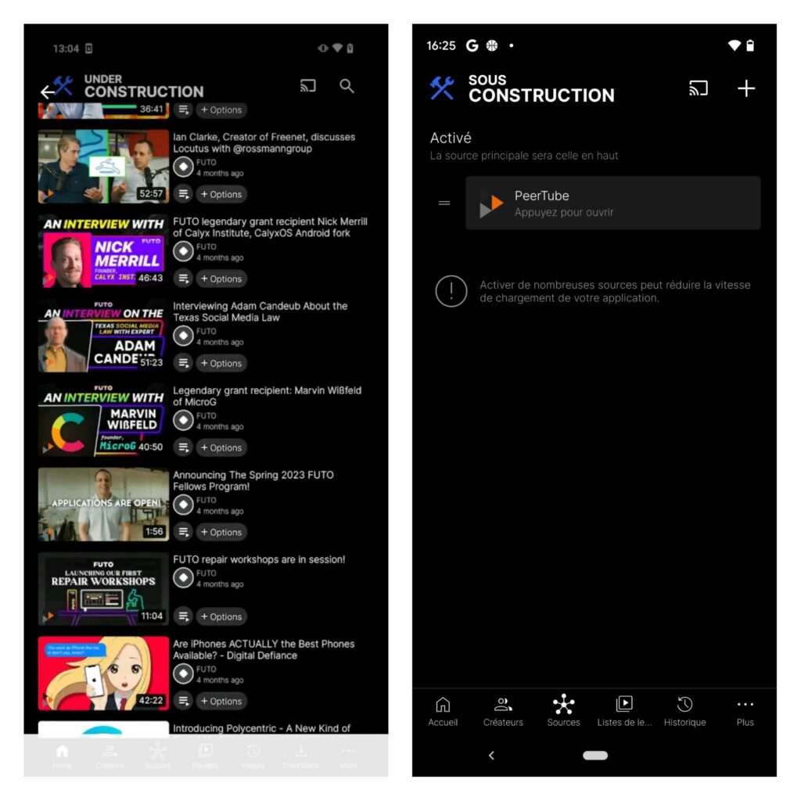Image resolution: width=801 pixels, height=801 pixels.
Task: Open FUTO channel avatar under the Adam Candeub video
Action: coord(183,336)
